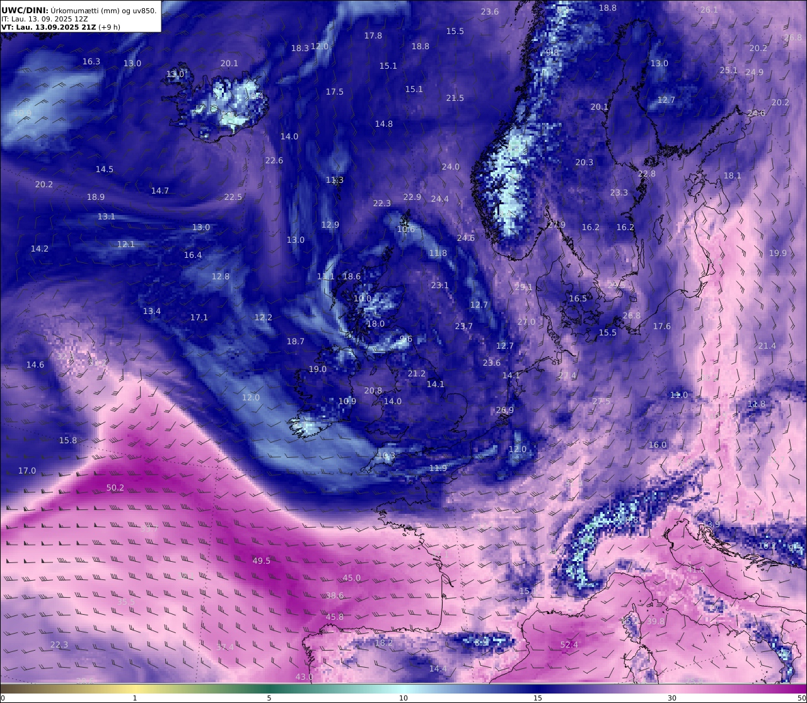Click the 21.2 value over England
807x703 pixels.
coord(417,373)
